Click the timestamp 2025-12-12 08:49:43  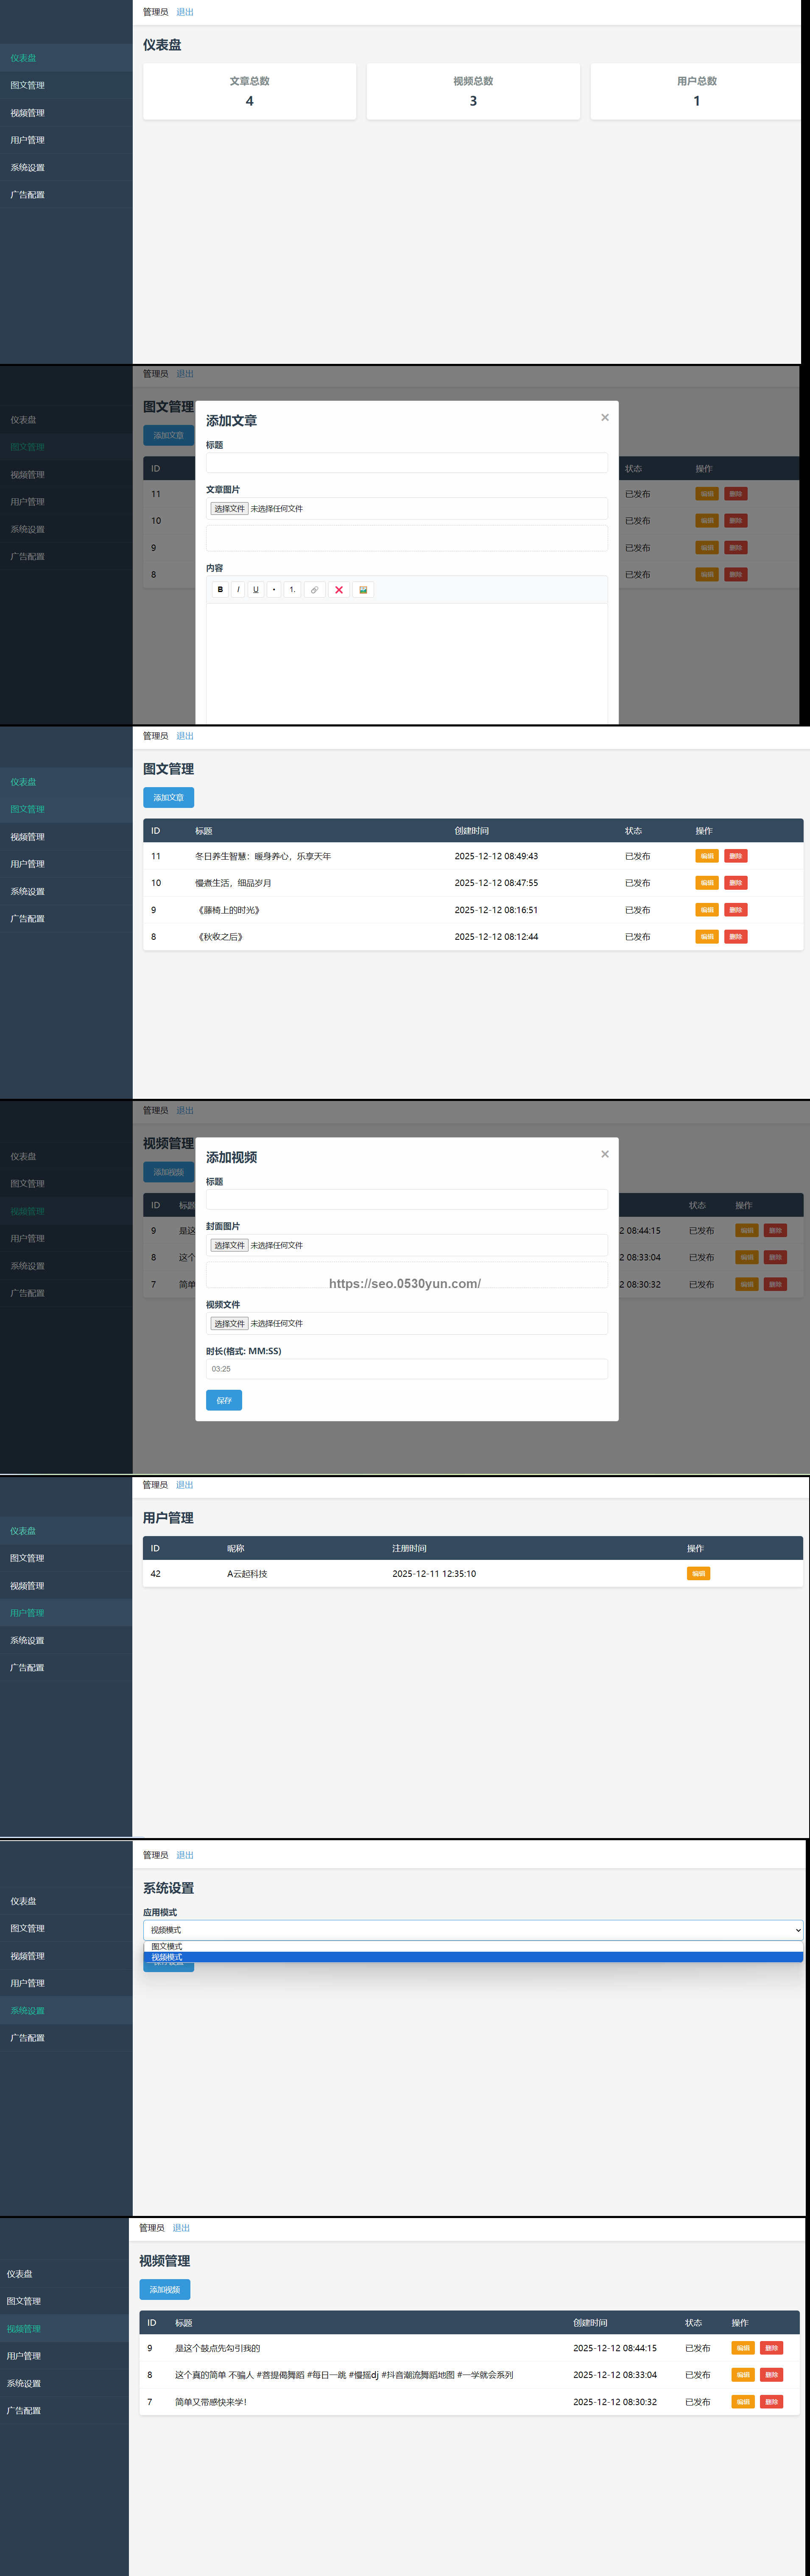tap(496, 856)
